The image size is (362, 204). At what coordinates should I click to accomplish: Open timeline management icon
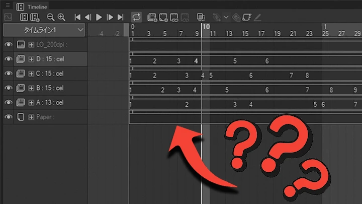(x=24, y=17)
